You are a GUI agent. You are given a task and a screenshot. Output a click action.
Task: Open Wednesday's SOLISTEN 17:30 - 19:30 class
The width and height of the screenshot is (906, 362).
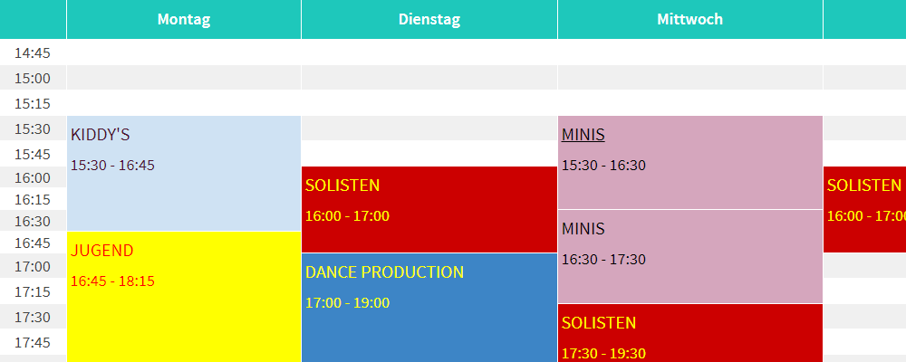tap(689, 332)
